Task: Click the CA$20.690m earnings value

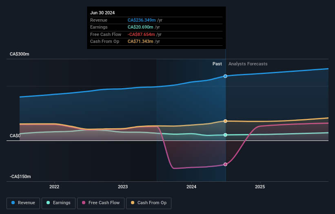Action: point(140,27)
